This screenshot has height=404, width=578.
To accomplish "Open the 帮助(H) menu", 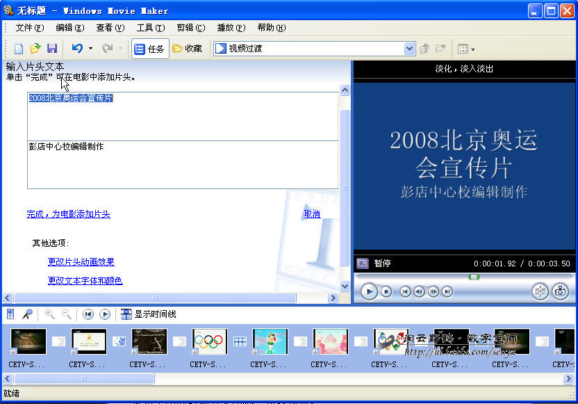I will coord(272,28).
